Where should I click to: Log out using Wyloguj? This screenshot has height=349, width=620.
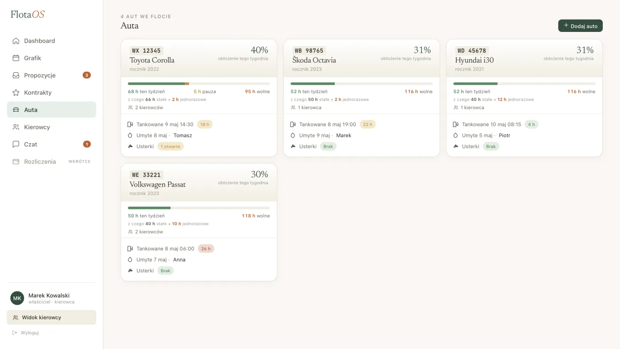click(26, 333)
